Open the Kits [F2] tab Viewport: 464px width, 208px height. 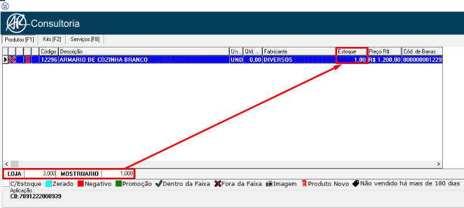pos(52,39)
